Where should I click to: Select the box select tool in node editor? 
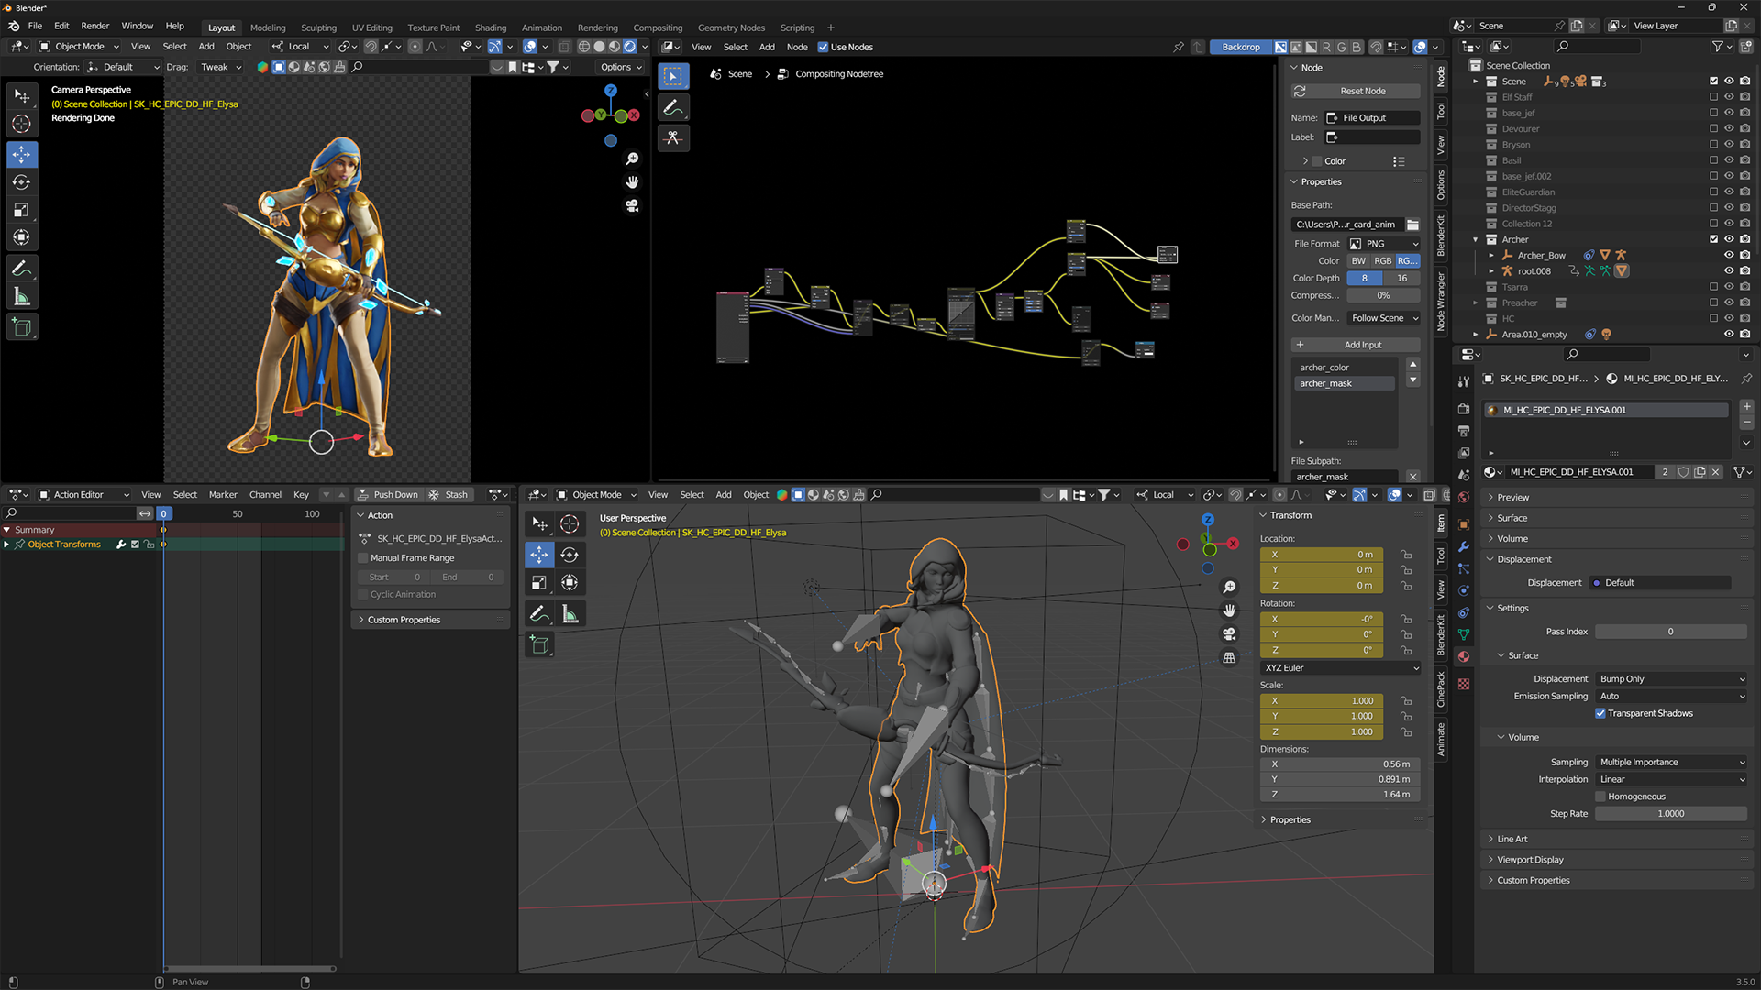pyautogui.click(x=673, y=76)
